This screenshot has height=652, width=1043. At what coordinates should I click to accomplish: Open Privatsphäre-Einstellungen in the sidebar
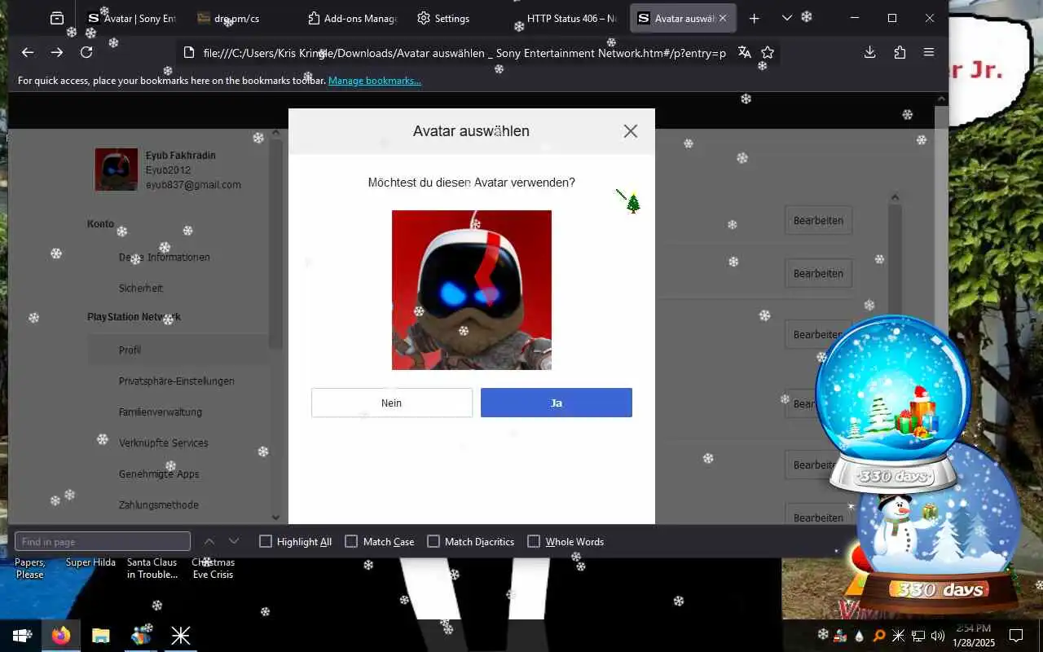pyautogui.click(x=177, y=381)
